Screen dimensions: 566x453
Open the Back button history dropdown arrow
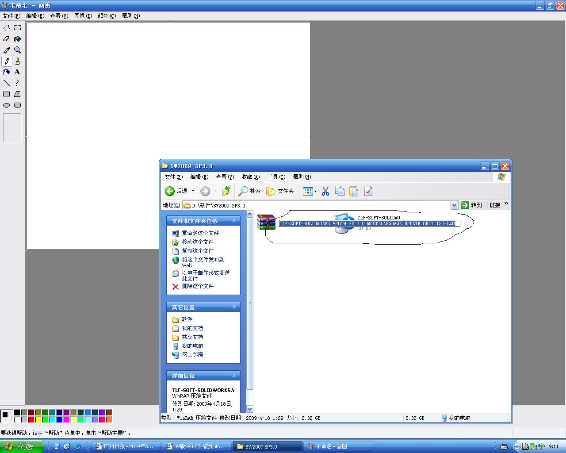193,191
